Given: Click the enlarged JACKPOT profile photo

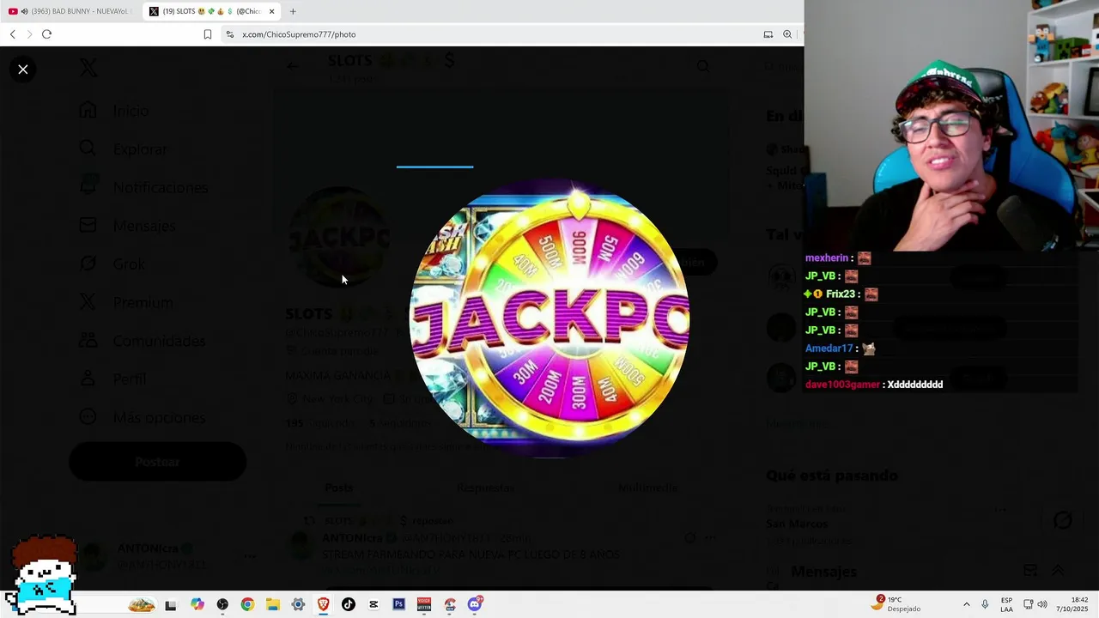Looking at the screenshot, I should 549,318.
